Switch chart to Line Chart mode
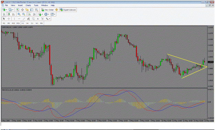The image size is (215, 130). click(x=13, y=14)
